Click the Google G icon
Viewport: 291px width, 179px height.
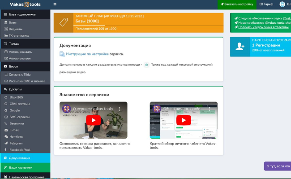(6, 111)
